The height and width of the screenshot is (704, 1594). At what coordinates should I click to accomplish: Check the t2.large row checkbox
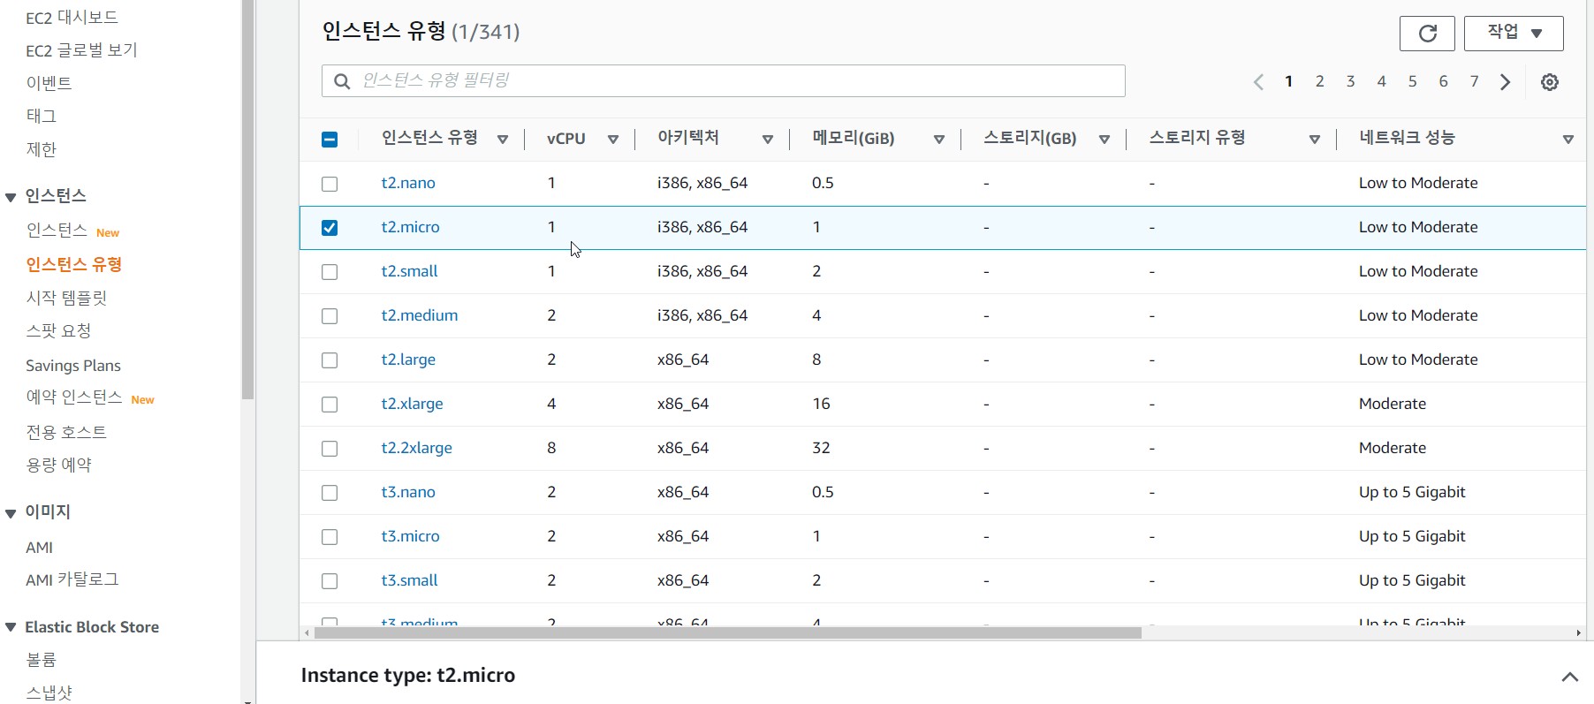pyautogui.click(x=330, y=360)
